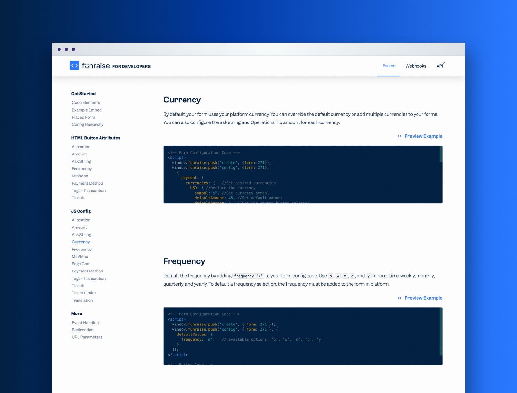The width and height of the screenshot is (517, 393).
Task: Click the Currency code block scrollbar
Action: 441,154
